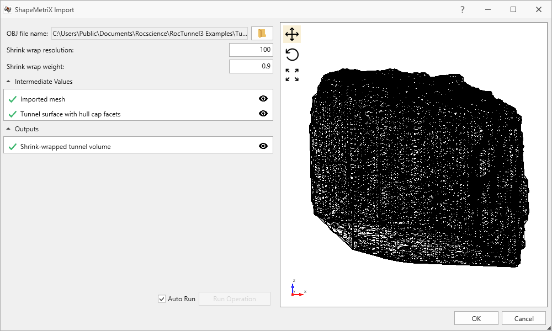This screenshot has height=331, width=552.
Task: Select the rotate view tool
Action: pyautogui.click(x=292, y=55)
